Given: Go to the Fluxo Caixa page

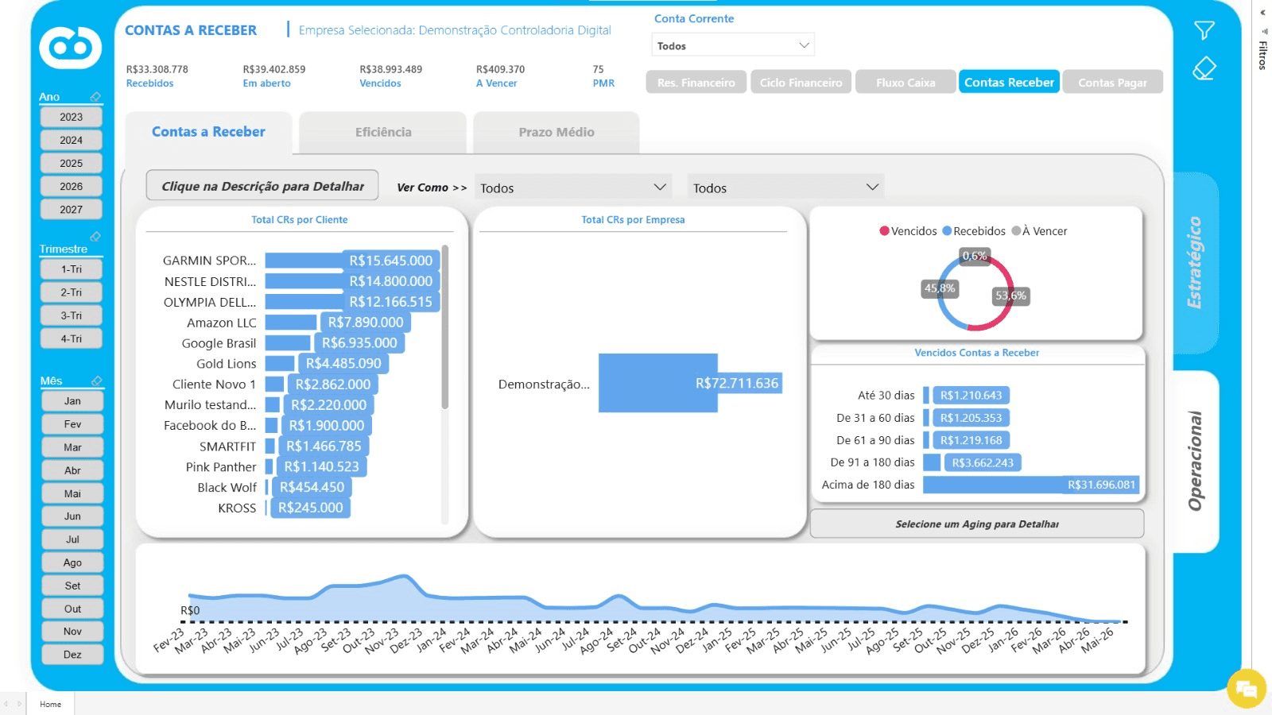Looking at the screenshot, I should pos(906,82).
